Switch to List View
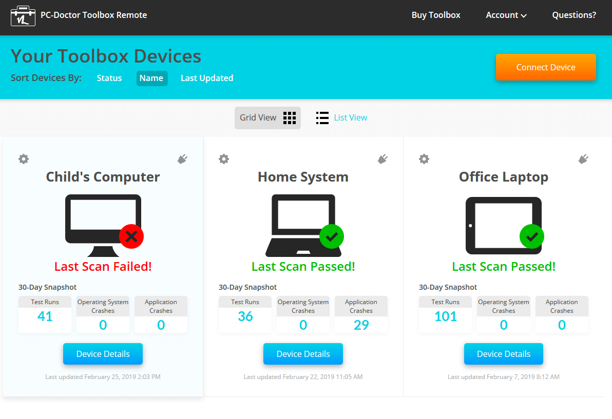Viewport: 612px width, 419px height. point(351,118)
